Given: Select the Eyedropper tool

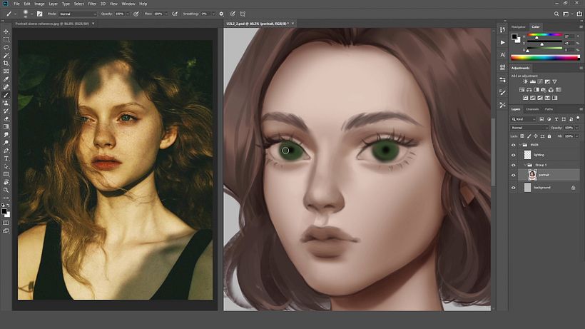Looking at the screenshot, I should click(x=6, y=79).
